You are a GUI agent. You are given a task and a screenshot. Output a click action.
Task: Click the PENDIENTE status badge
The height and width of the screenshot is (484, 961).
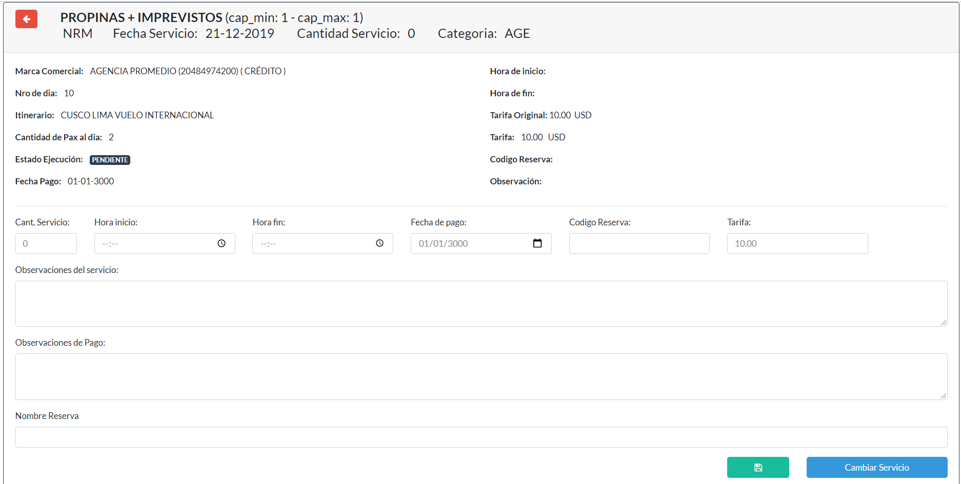click(110, 160)
